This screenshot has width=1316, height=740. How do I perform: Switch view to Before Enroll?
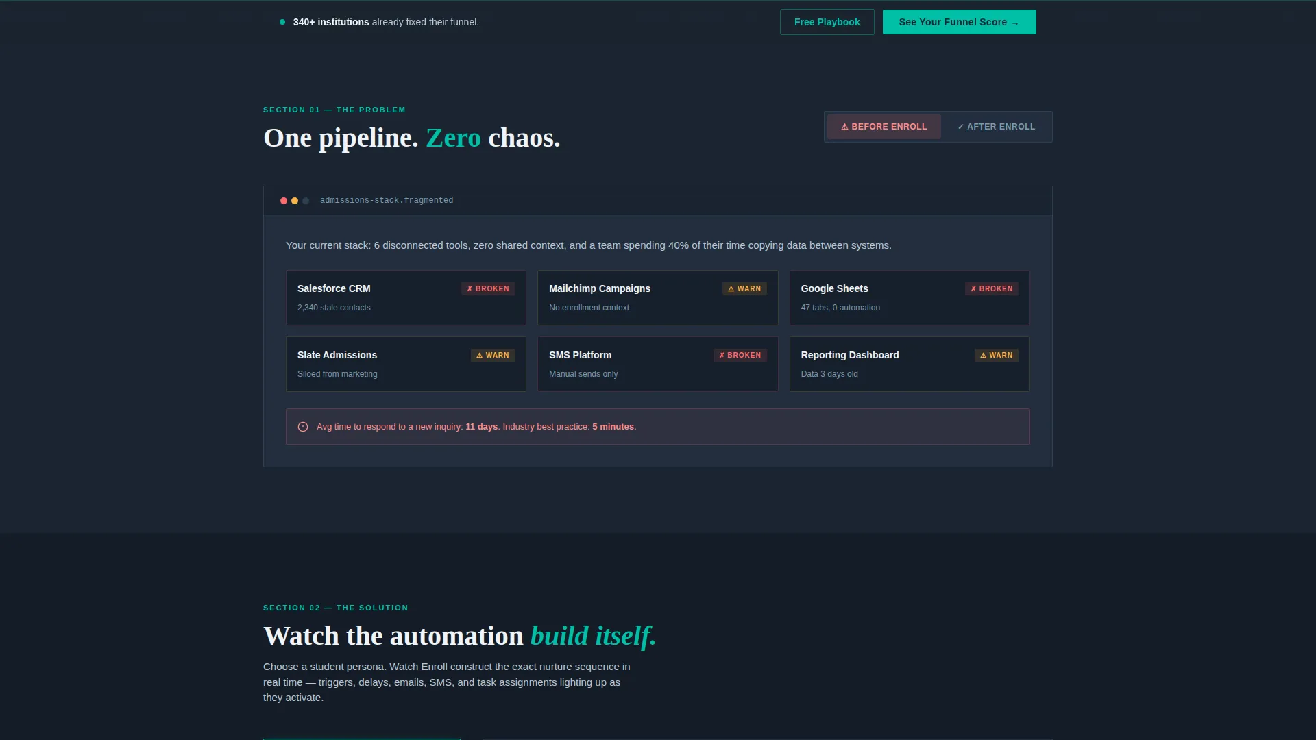coord(884,127)
